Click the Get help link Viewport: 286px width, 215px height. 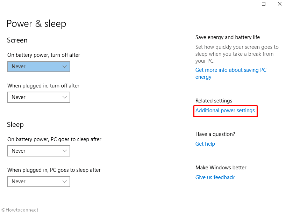pos(205,144)
